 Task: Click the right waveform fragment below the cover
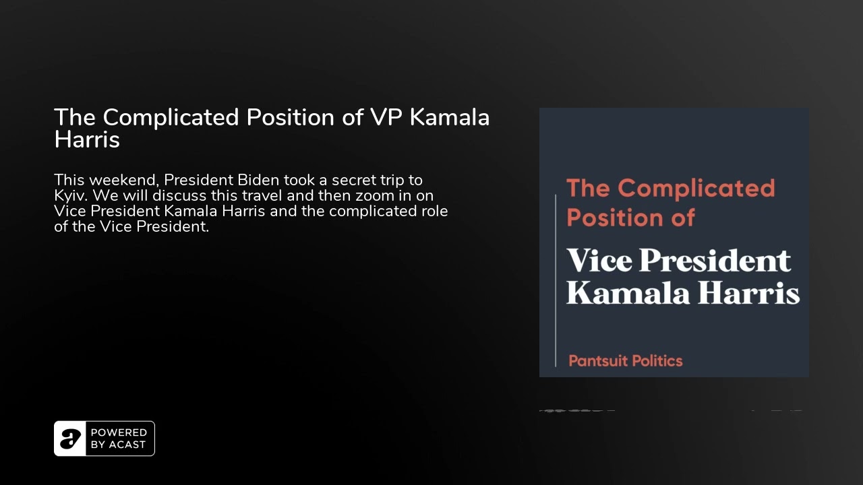click(x=777, y=410)
